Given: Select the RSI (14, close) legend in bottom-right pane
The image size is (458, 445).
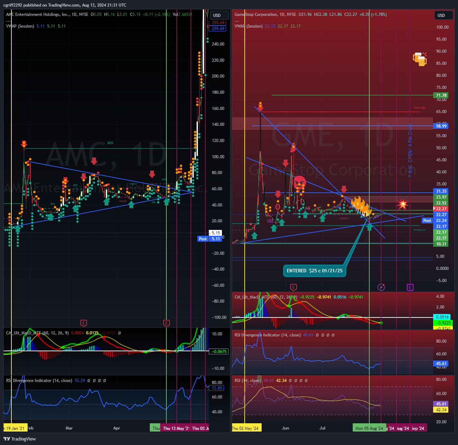Looking at the screenshot, I should (x=248, y=381).
